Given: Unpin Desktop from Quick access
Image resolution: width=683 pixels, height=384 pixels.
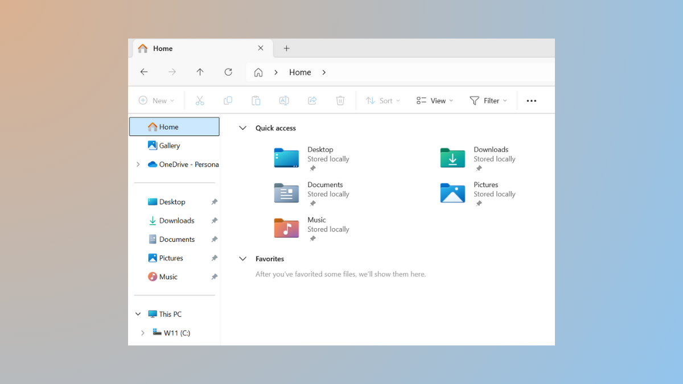Looking at the screenshot, I should 213,201.
